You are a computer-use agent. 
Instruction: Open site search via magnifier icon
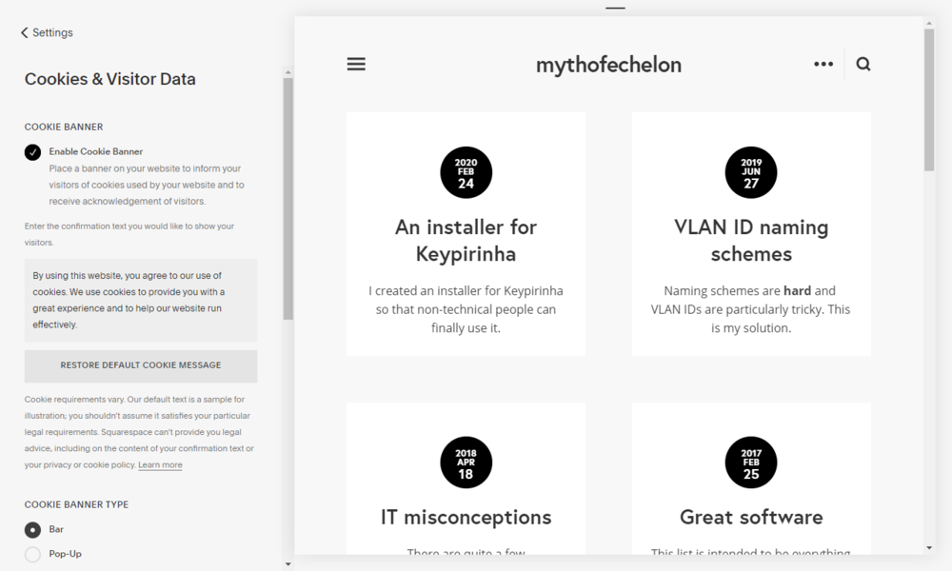tap(863, 64)
